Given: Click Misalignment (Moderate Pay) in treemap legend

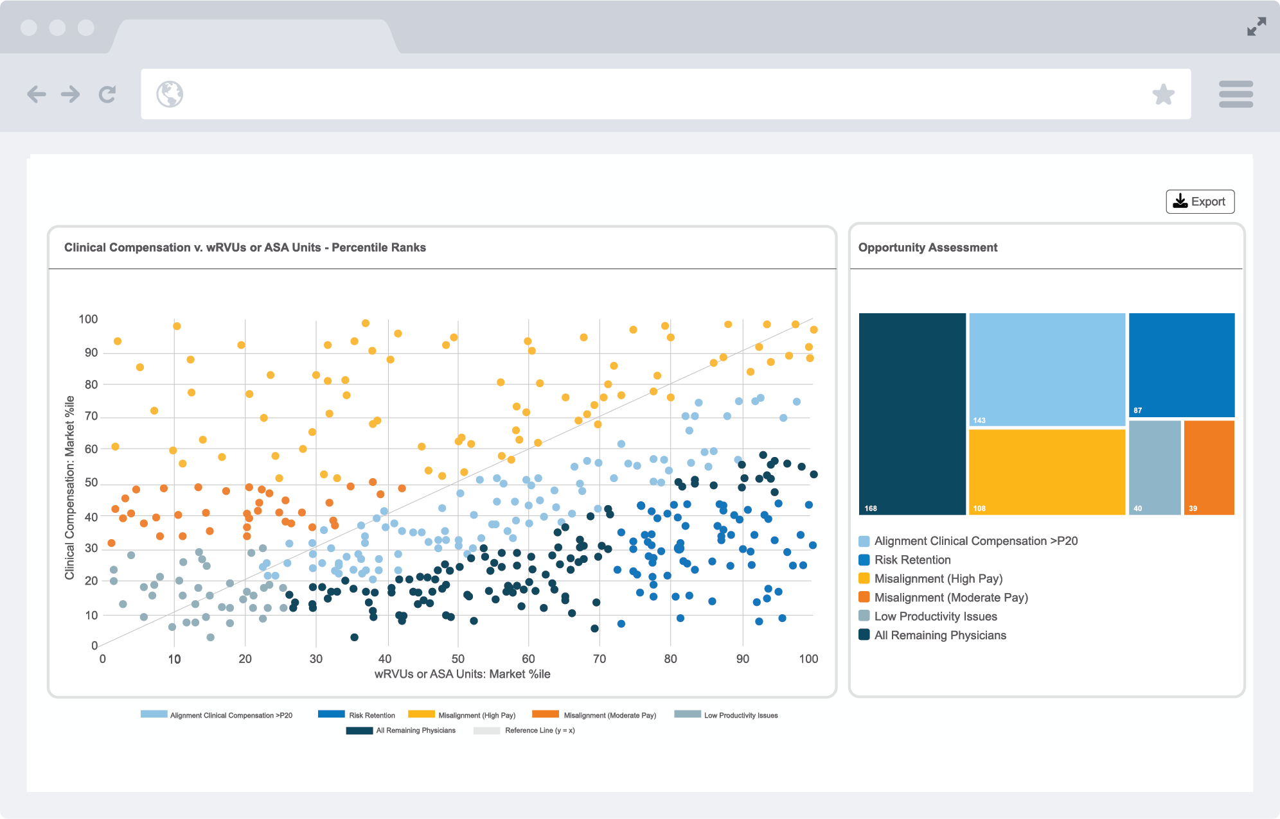Looking at the screenshot, I should click(x=950, y=598).
